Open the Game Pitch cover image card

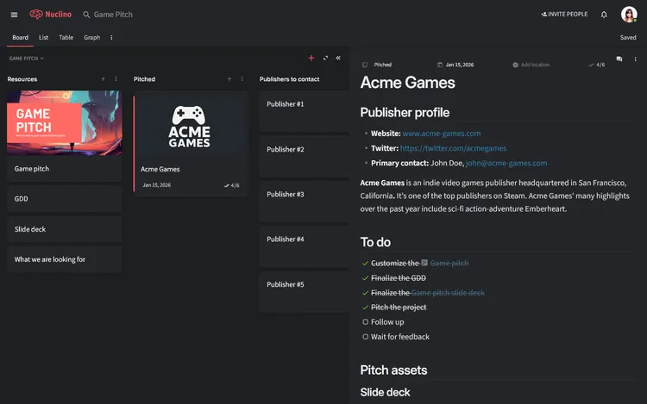pos(65,122)
